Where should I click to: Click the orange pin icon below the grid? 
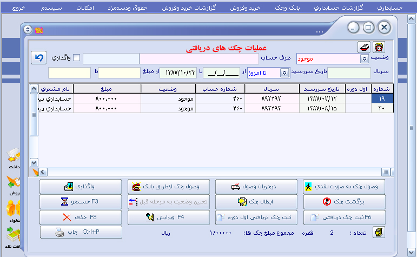35,172
